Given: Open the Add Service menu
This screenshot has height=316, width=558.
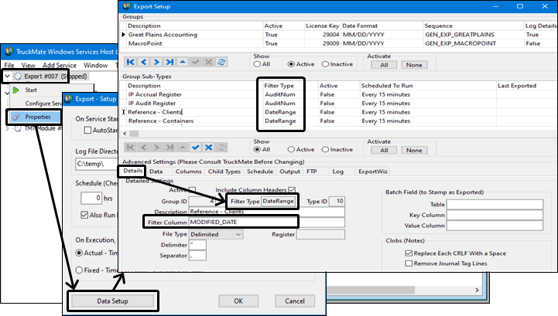Looking at the screenshot, I should pos(60,66).
